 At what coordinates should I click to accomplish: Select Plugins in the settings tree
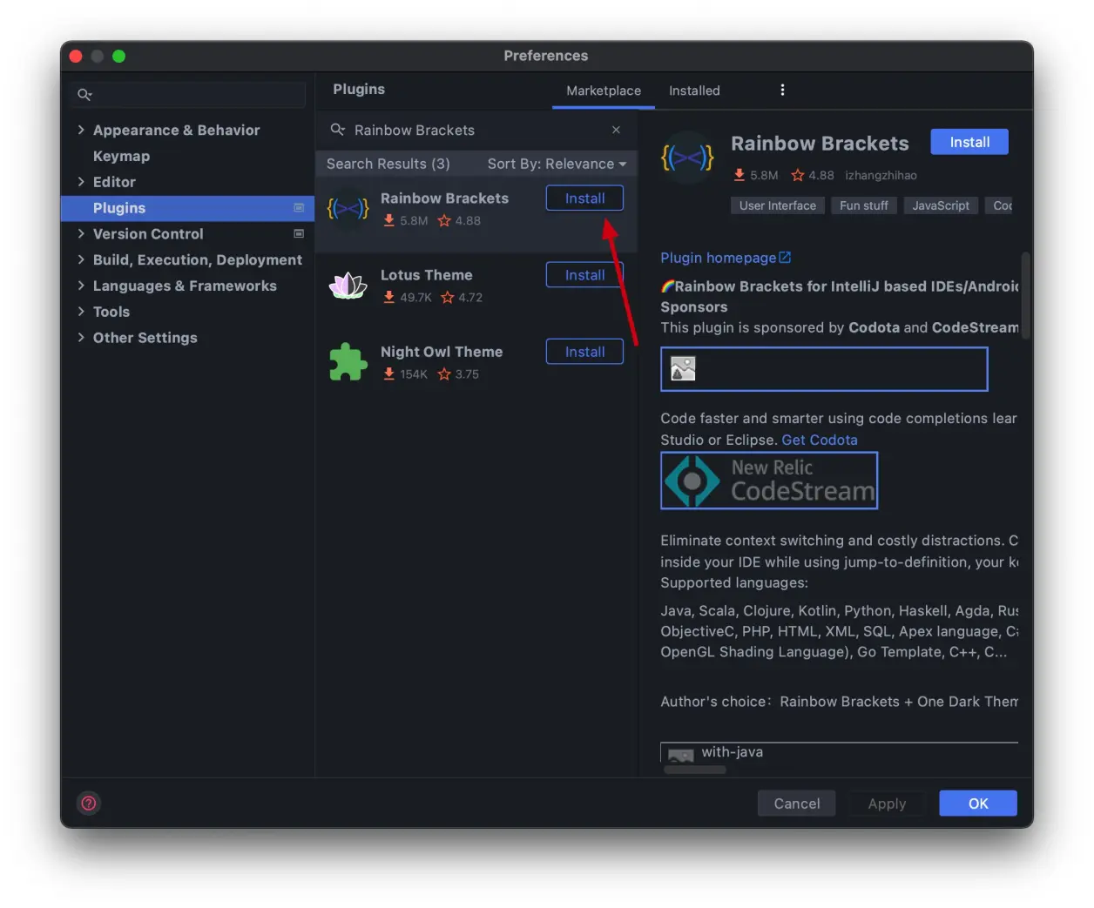coord(187,208)
